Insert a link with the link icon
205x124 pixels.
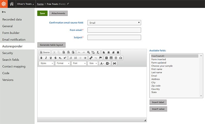(x=91, y=58)
